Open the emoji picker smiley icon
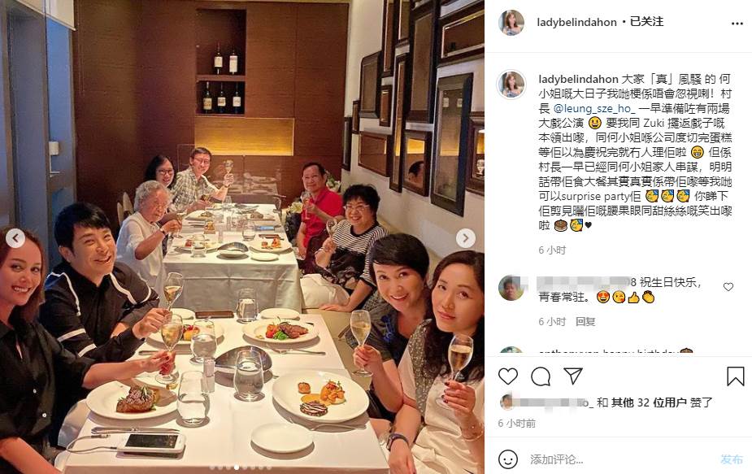This screenshot has width=752, height=474. (508, 459)
